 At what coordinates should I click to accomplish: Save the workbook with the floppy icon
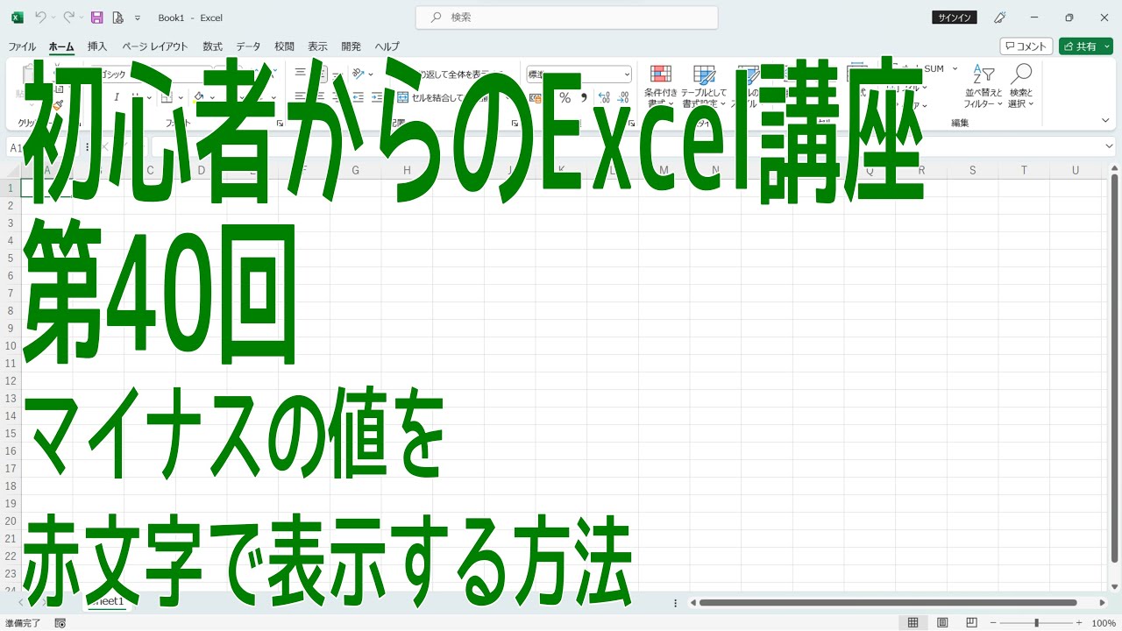[x=96, y=18]
